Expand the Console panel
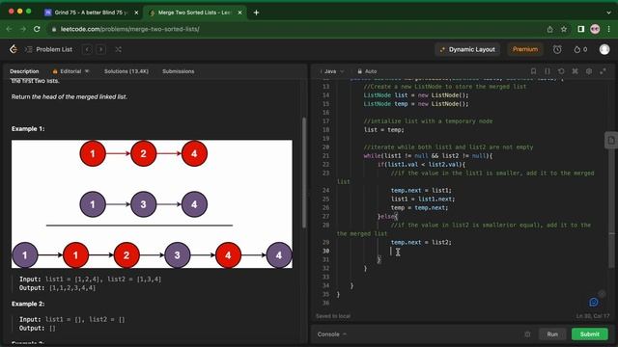618x347 pixels. tap(332, 334)
